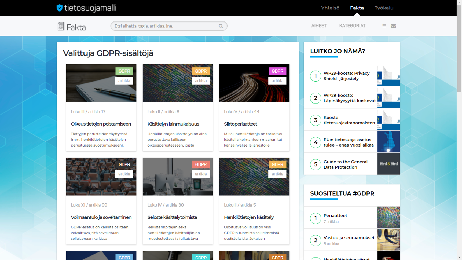Click the Bird & Bird thumbnail
The width and height of the screenshot is (462, 260).
(388, 164)
